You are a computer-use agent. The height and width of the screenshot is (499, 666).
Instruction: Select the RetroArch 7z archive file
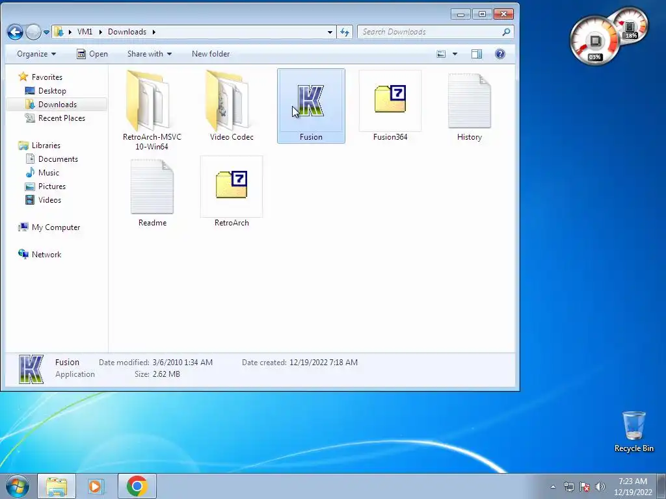tap(232, 192)
